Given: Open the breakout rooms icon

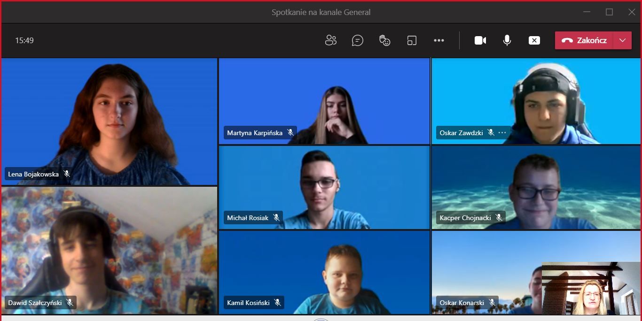Looking at the screenshot, I should tap(412, 40).
